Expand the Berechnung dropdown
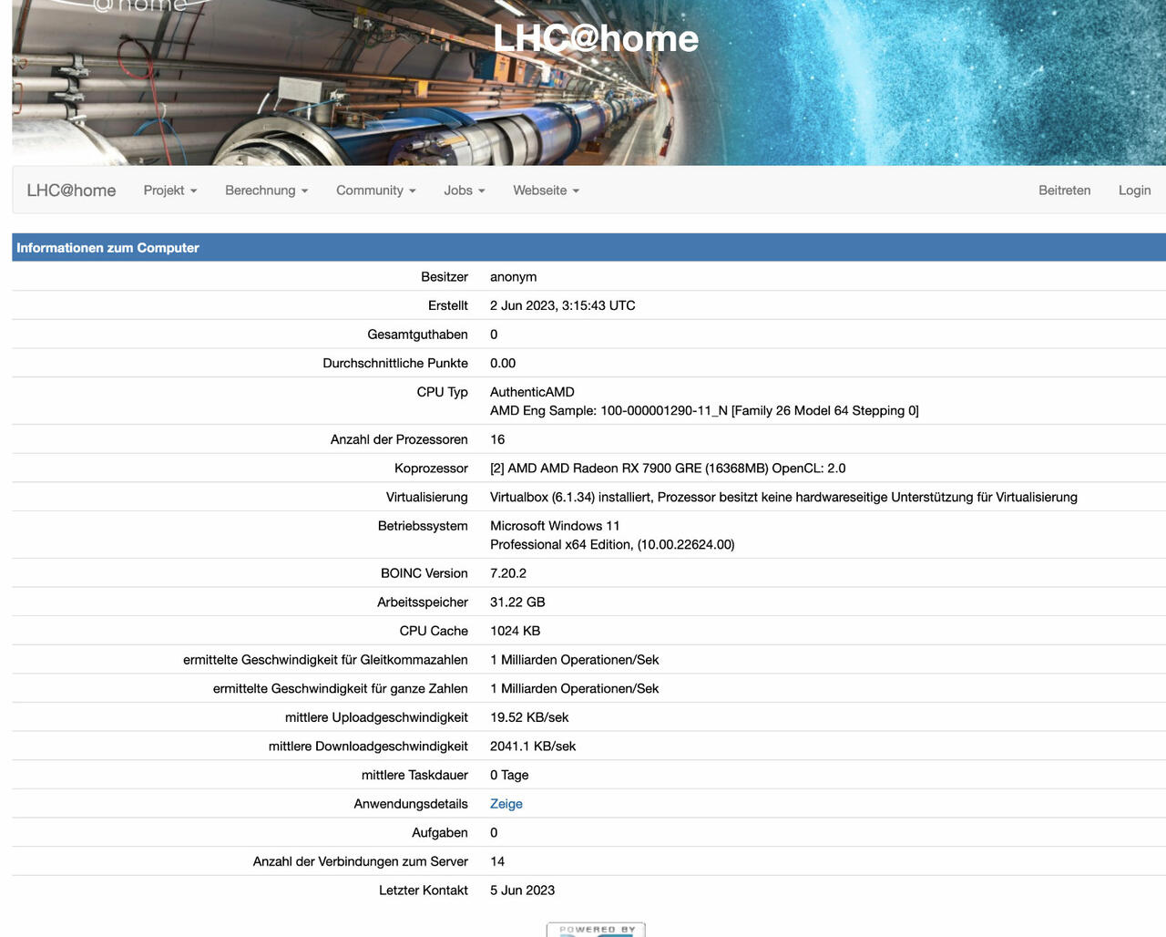 click(x=266, y=190)
